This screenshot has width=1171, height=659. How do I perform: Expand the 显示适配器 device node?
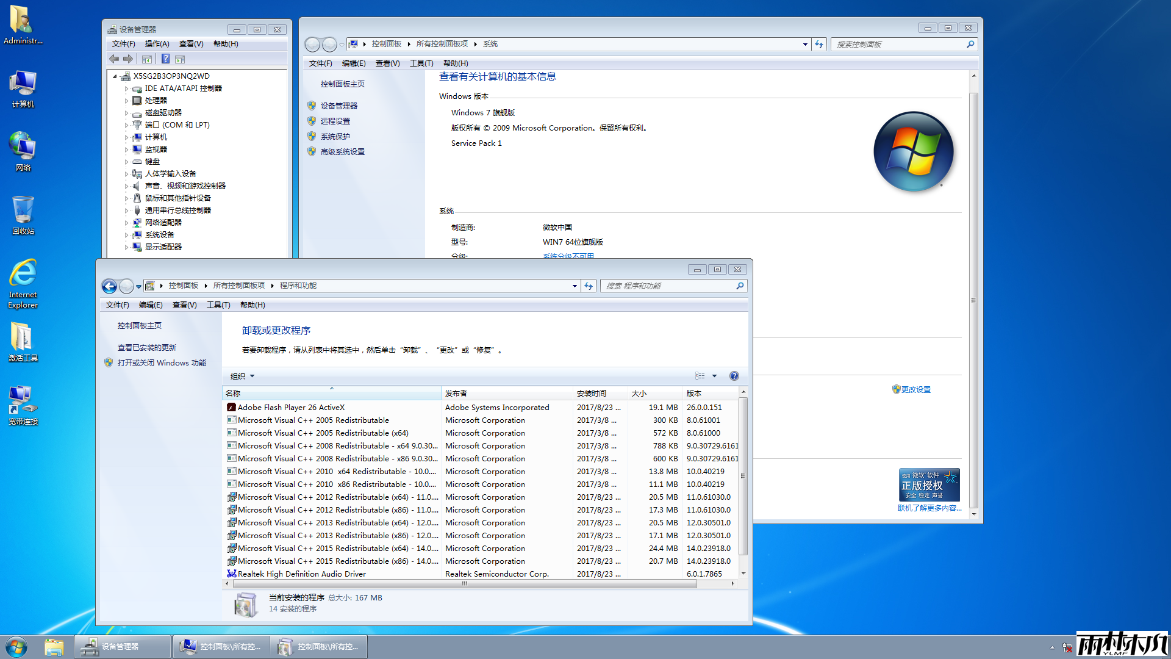pyautogui.click(x=126, y=247)
